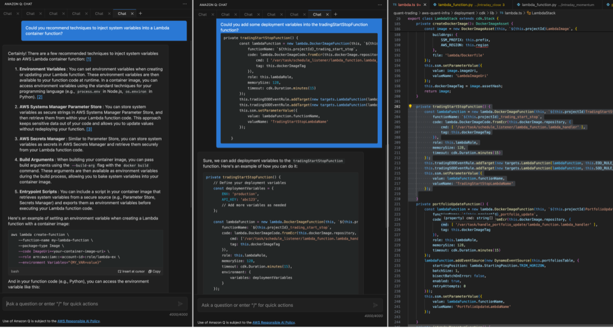Image resolution: width=613 pixels, height=329 pixels.
Task: Expand the aws-quant-infra breadcrumb
Action: coord(436,13)
